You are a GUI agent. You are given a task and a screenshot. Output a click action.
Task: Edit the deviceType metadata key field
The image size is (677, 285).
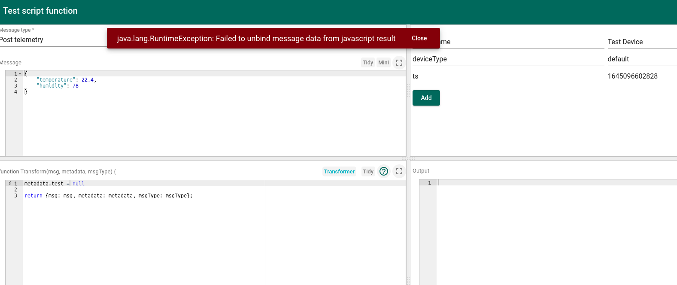click(x=508, y=59)
